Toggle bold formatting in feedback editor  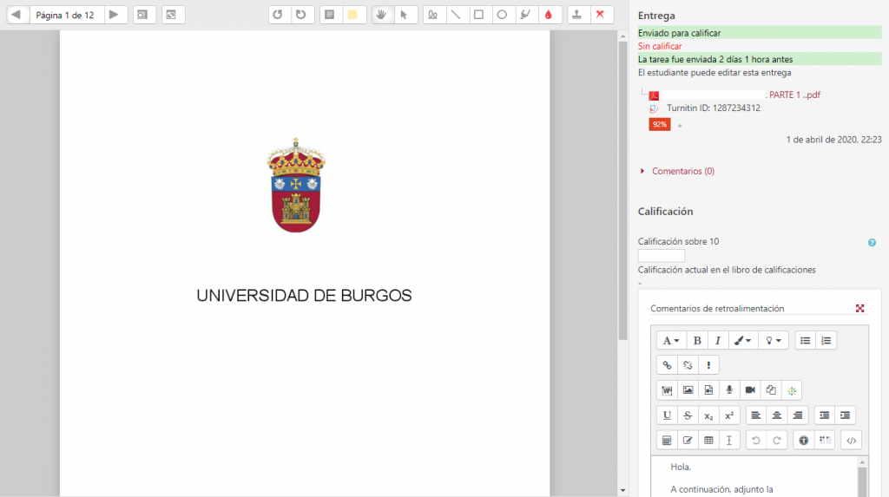pyautogui.click(x=697, y=341)
